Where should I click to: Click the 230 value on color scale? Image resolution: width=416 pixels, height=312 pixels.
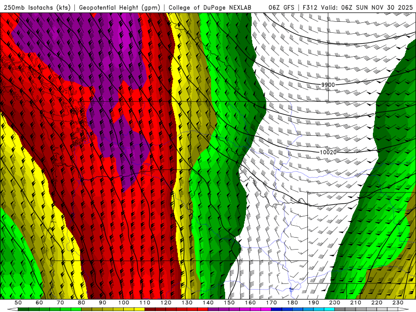(x=398, y=303)
